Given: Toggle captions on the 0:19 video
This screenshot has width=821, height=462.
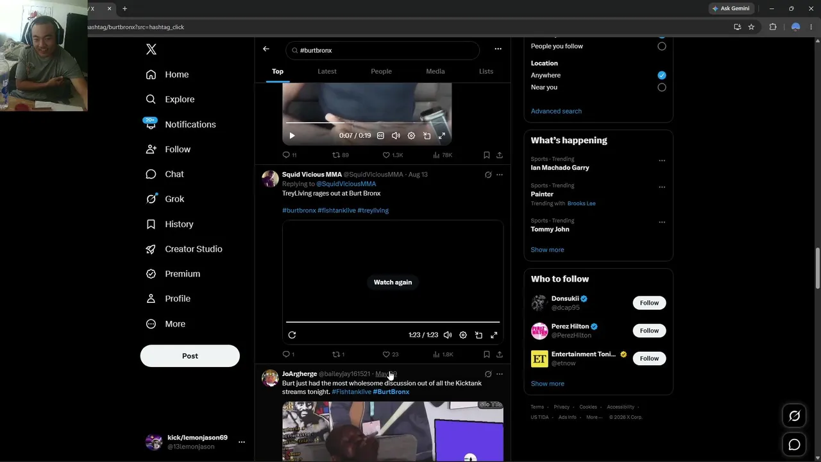Looking at the screenshot, I should click(380, 136).
